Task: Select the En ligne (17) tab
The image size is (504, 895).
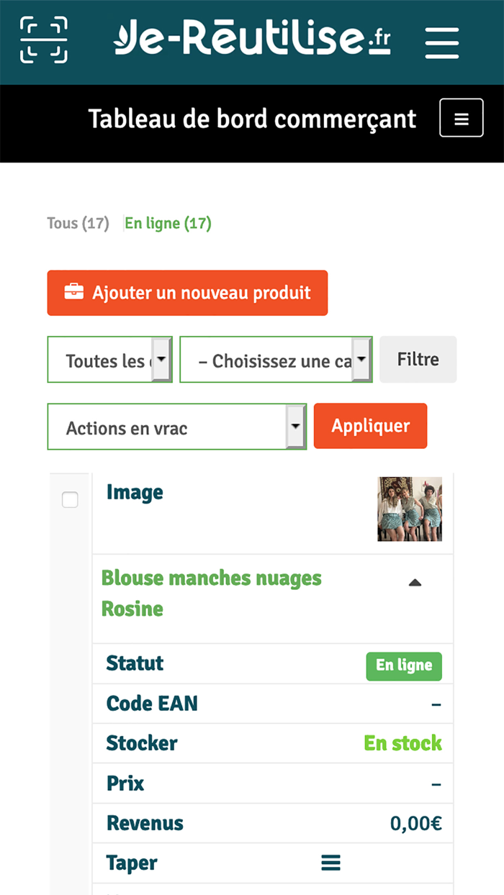Action: click(167, 223)
